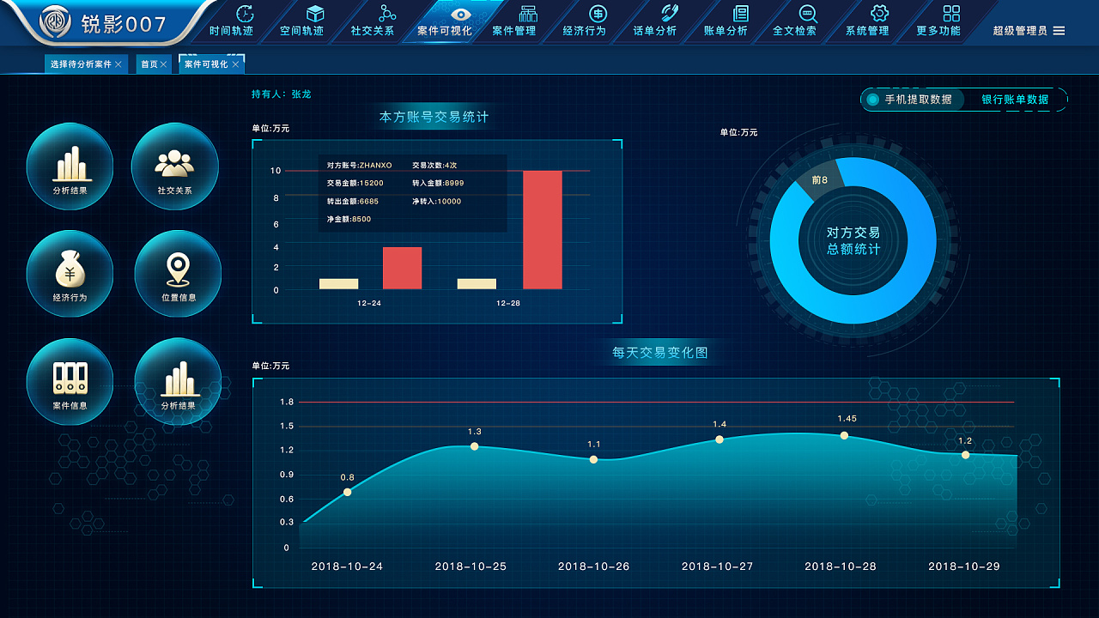Screen dimensions: 1099x618
Task: Open the 全文检索 search icon
Action: [808, 14]
